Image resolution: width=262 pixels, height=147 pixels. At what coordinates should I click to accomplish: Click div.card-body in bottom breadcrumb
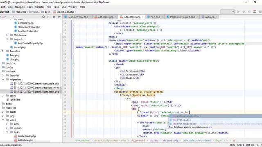170,140
